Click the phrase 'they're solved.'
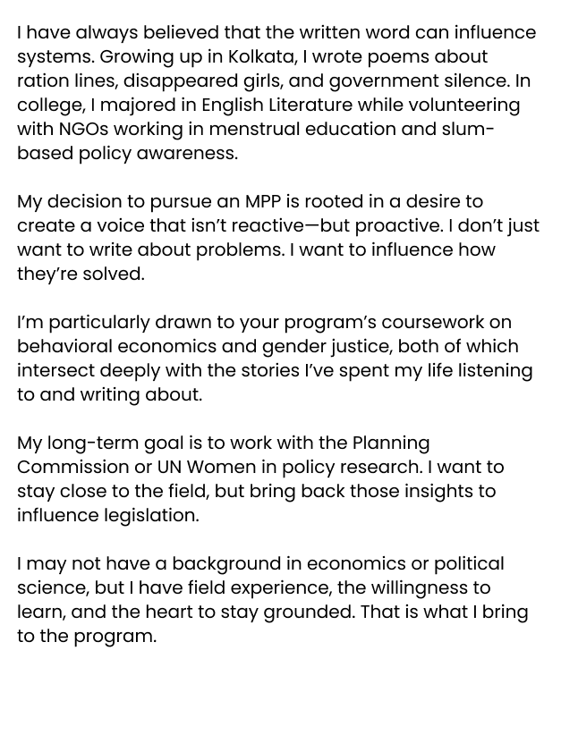 [x=81, y=275]
